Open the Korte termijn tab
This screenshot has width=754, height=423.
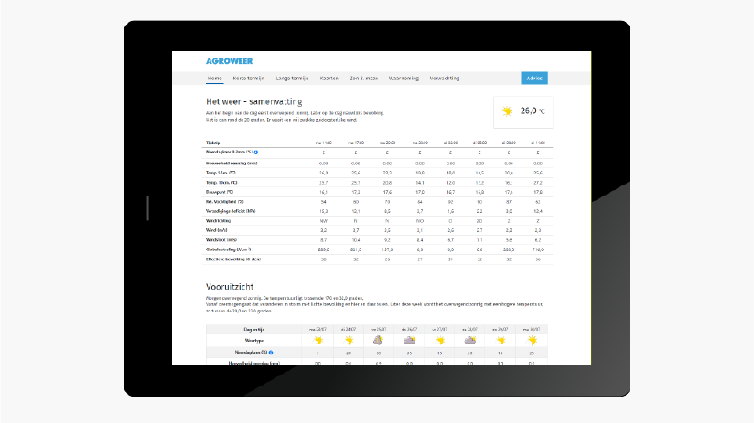(x=248, y=79)
